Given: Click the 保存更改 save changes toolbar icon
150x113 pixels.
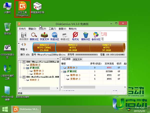Looking at the screenshot, I should pos(24,36).
